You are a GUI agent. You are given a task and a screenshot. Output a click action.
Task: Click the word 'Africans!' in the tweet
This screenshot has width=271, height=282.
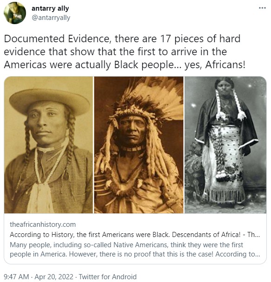225,64
